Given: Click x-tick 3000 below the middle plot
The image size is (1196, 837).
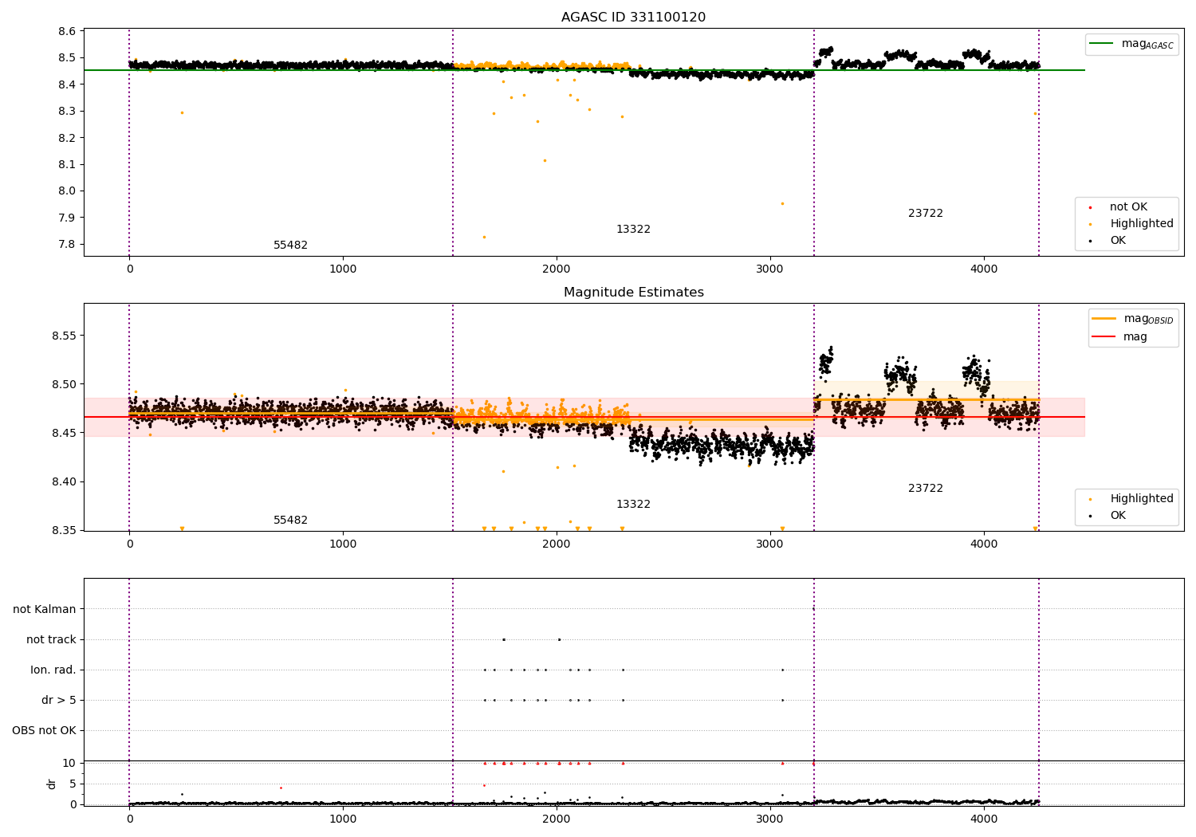Looking at the screenshot, I should click(x=770, y=544).
